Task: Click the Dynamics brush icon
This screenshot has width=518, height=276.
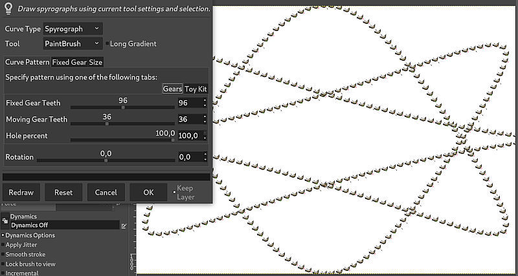Action: click(5, 221)
